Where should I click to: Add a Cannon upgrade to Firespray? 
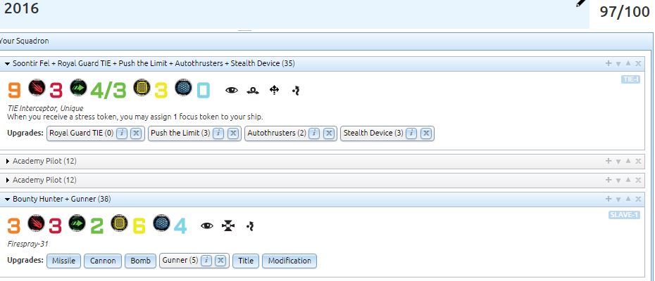click(103, 261)
